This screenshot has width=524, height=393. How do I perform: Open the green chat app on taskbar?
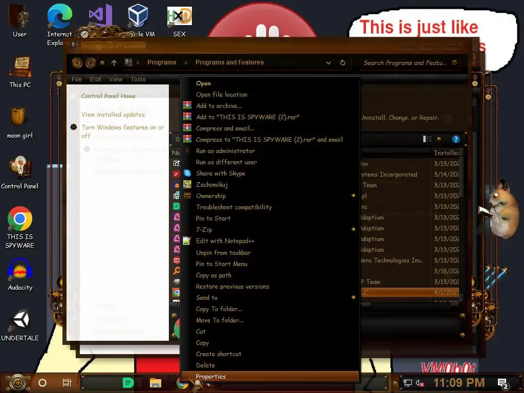click(x=128, y=383)
